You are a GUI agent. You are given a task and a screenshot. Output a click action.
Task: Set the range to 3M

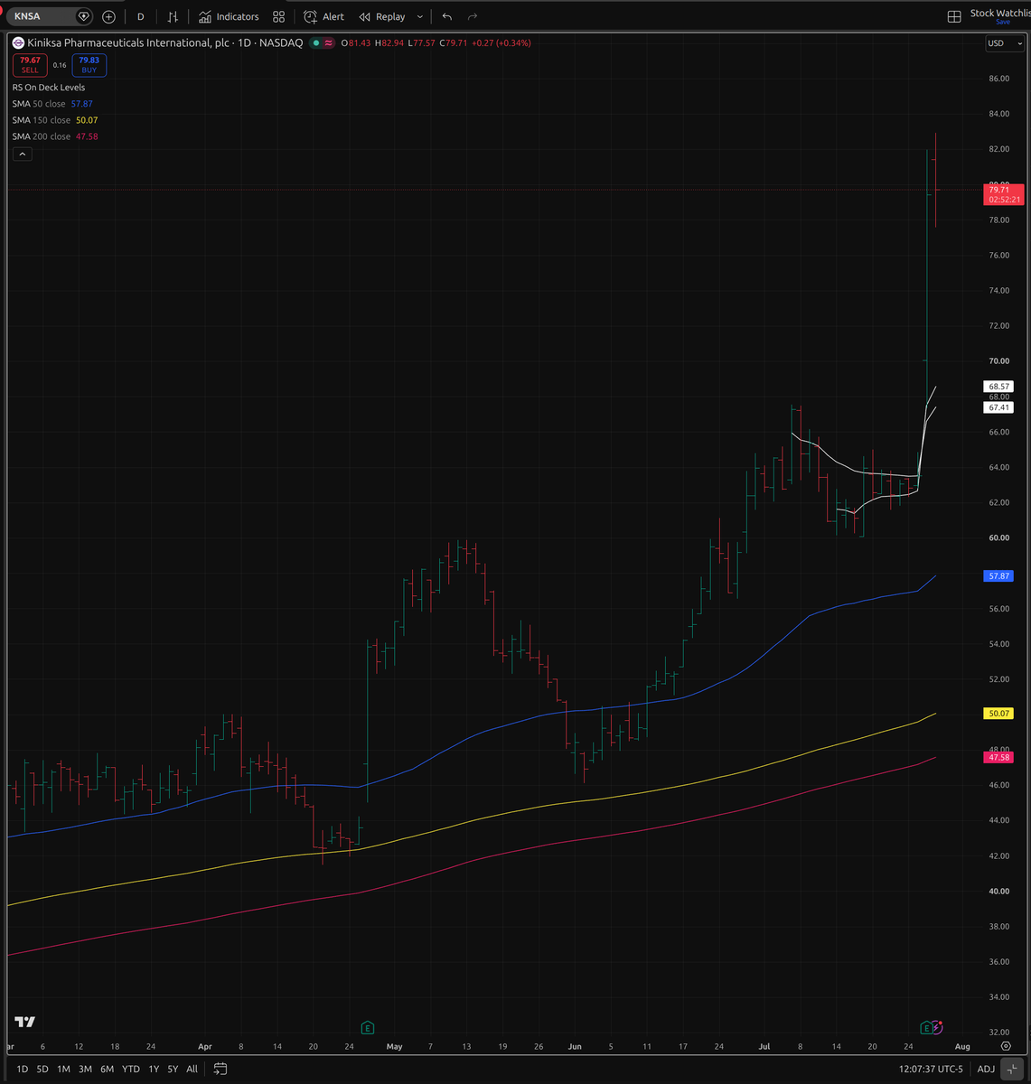click(x=85, y=1069)
